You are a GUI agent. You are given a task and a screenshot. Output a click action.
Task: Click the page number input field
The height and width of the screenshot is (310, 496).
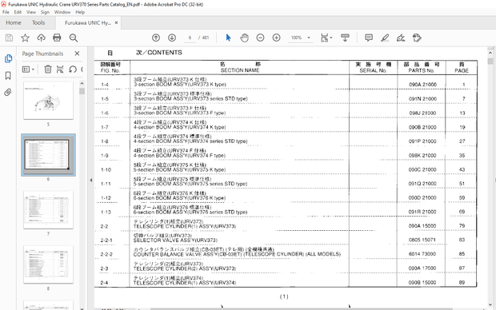point(190,38)
